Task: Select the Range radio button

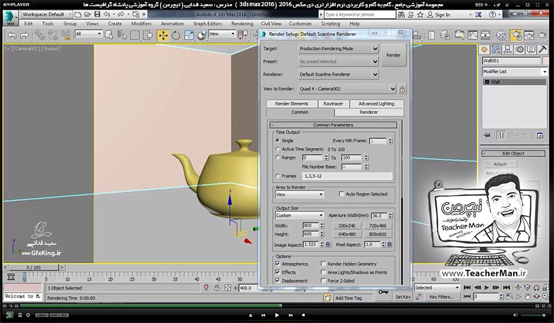Action: pyautogui.click(x=278, y=158)
